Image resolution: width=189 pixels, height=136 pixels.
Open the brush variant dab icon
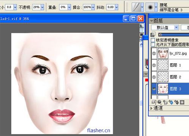(150, 7)
